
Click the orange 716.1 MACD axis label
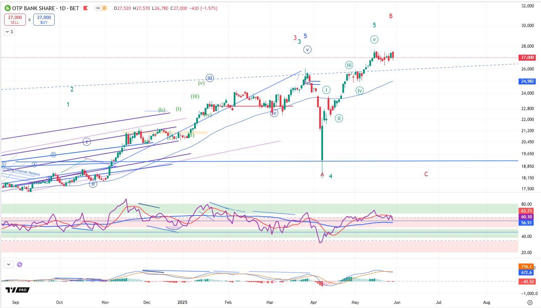[526, 267]
